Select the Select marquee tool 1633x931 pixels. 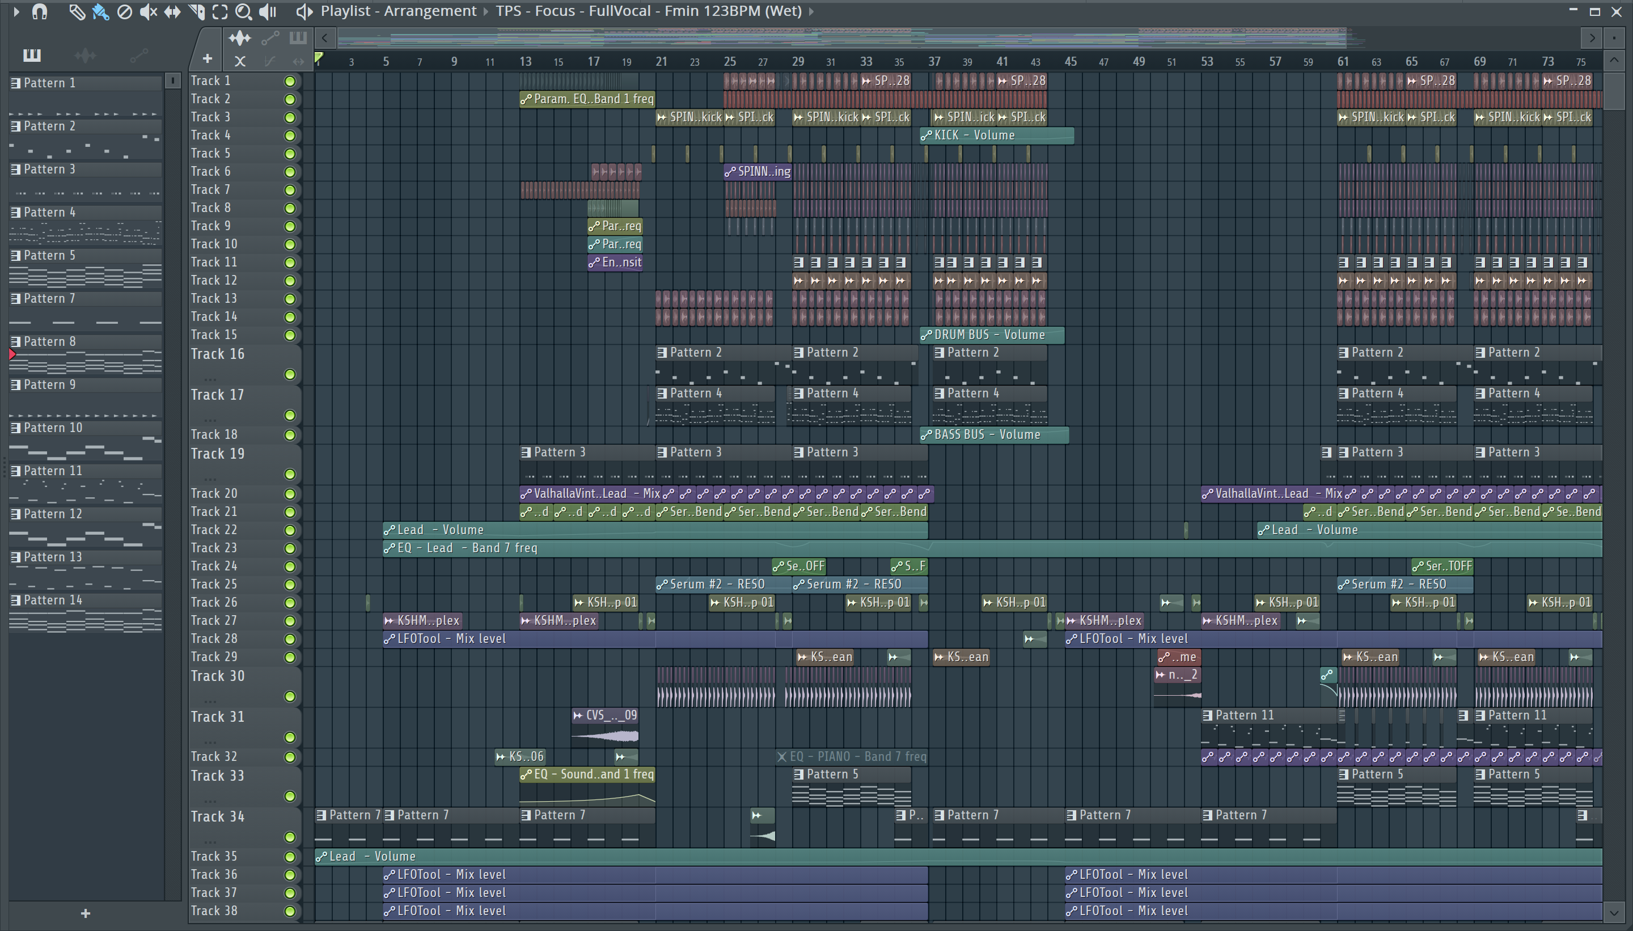click(220, 11)
